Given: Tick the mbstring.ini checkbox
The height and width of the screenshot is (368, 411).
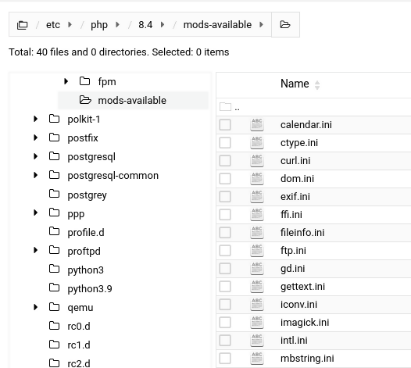Looking at the screenshot, I should pos(225,359).
